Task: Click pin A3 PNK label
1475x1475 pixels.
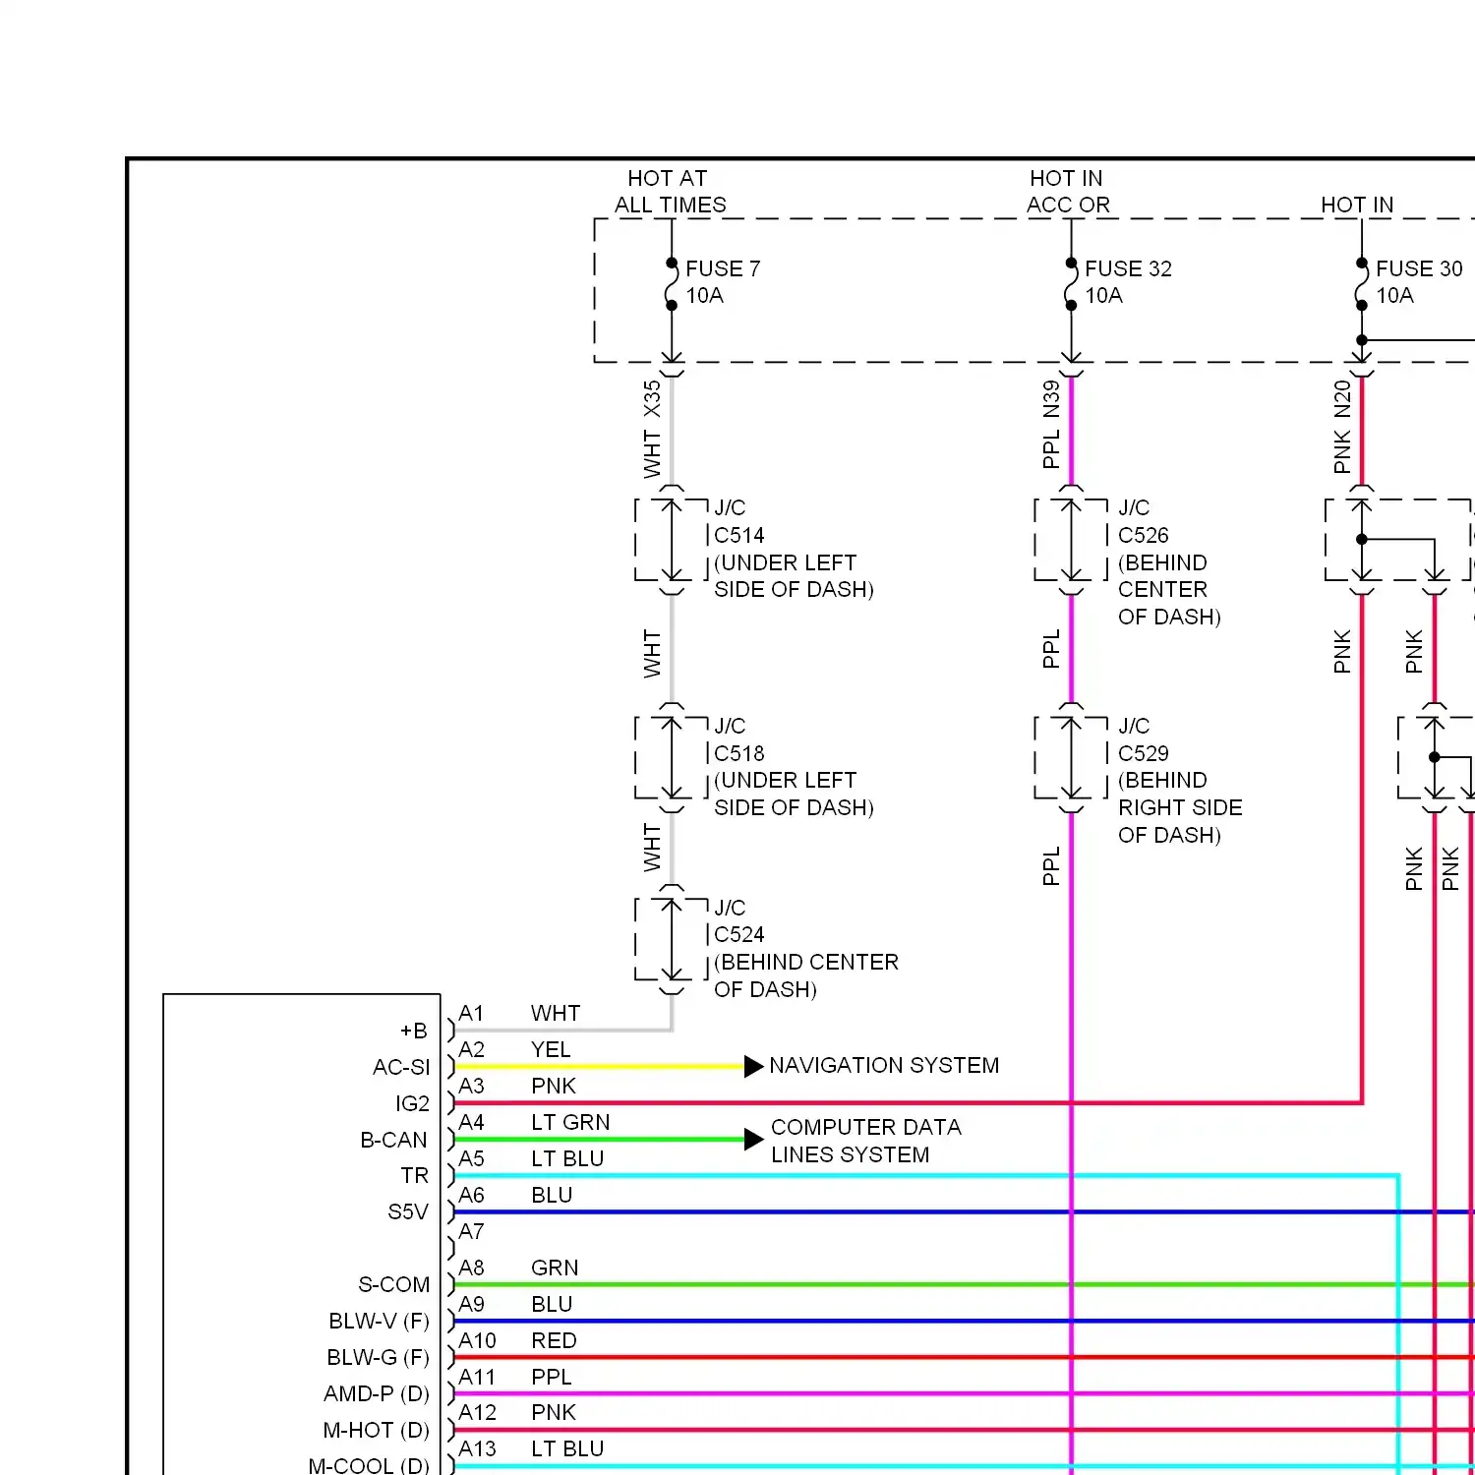Action: [517, 1087]
